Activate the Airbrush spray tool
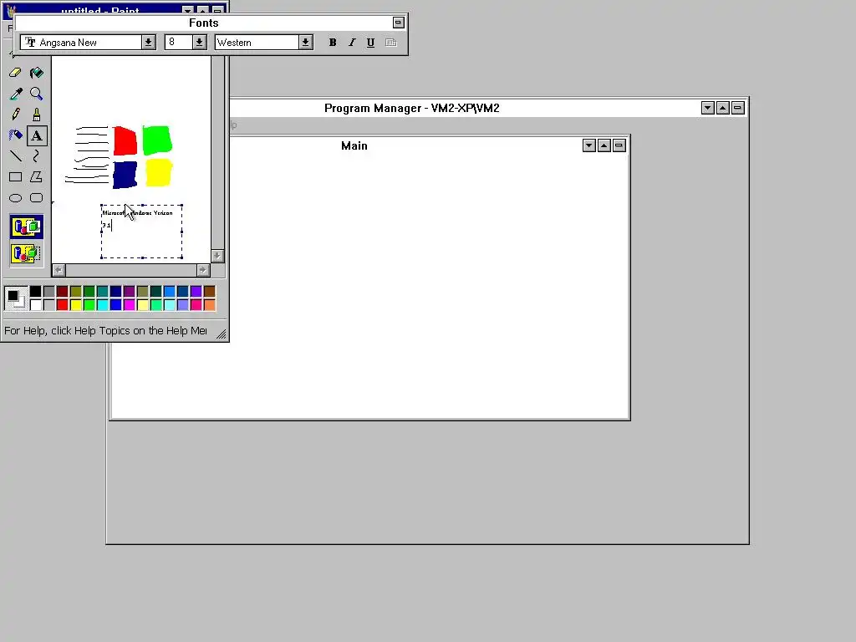 (15, 135)
